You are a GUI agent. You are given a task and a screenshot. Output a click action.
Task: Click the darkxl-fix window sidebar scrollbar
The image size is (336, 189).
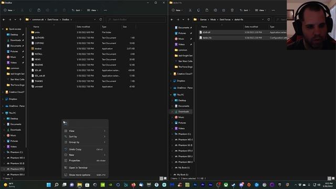point(194,102)
